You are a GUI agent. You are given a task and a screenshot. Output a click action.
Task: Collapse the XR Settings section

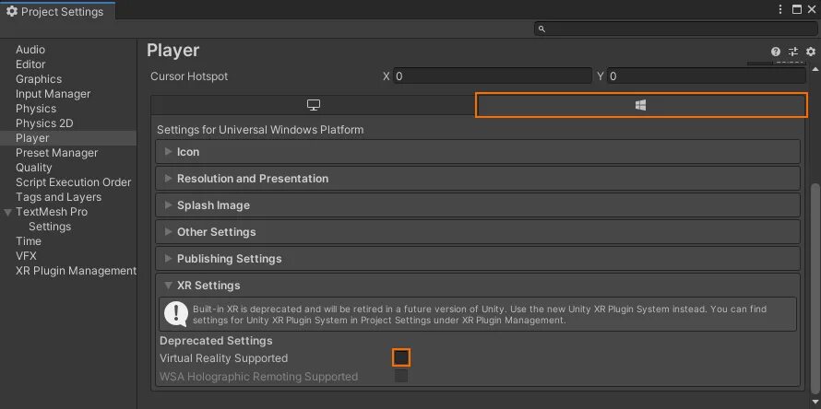point(478,285)
